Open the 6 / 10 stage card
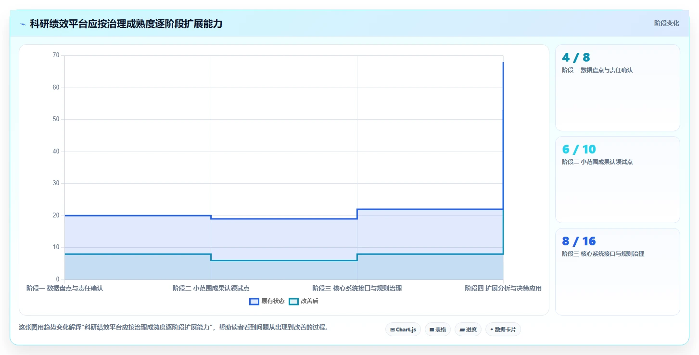The width and height of the screenshot is (699, 355). pos(617,179)
